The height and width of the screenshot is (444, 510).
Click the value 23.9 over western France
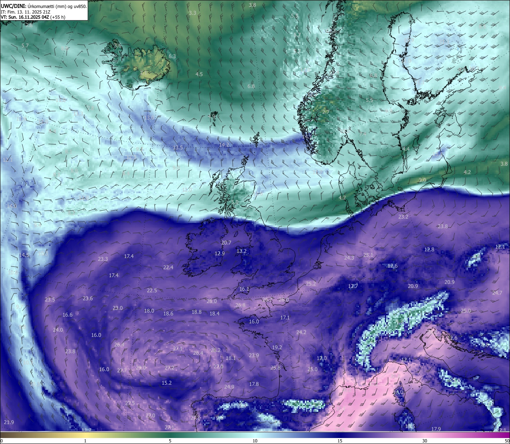pyautogui.click(x=254, y=355)
